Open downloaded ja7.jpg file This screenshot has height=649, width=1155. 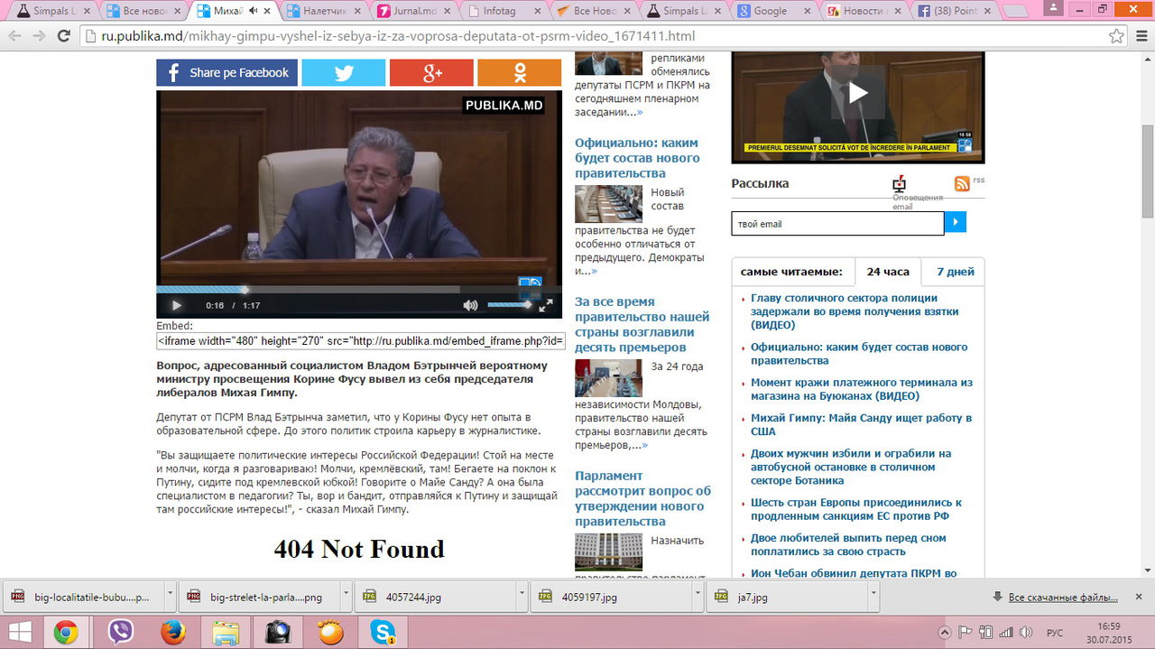click(785, 597)
